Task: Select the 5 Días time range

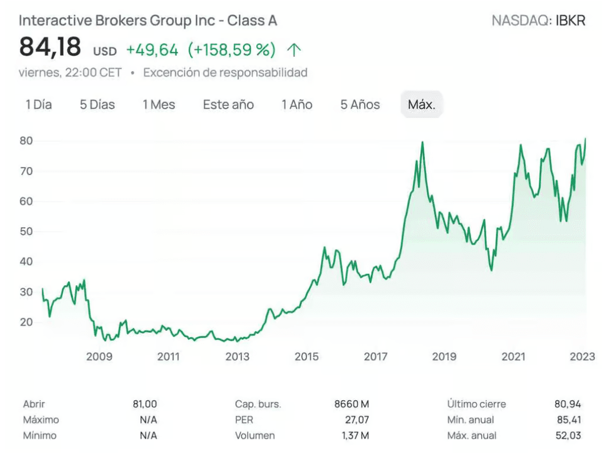Action: (x=98, y=104)
